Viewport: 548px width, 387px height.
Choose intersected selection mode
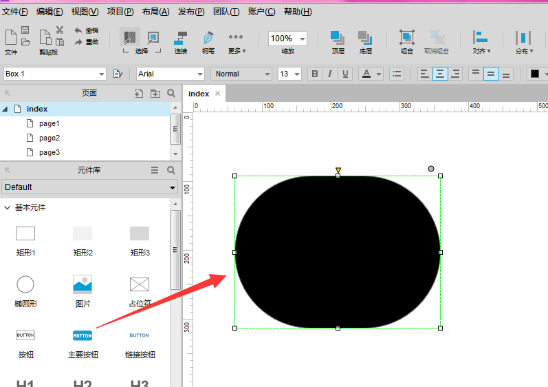130,36
